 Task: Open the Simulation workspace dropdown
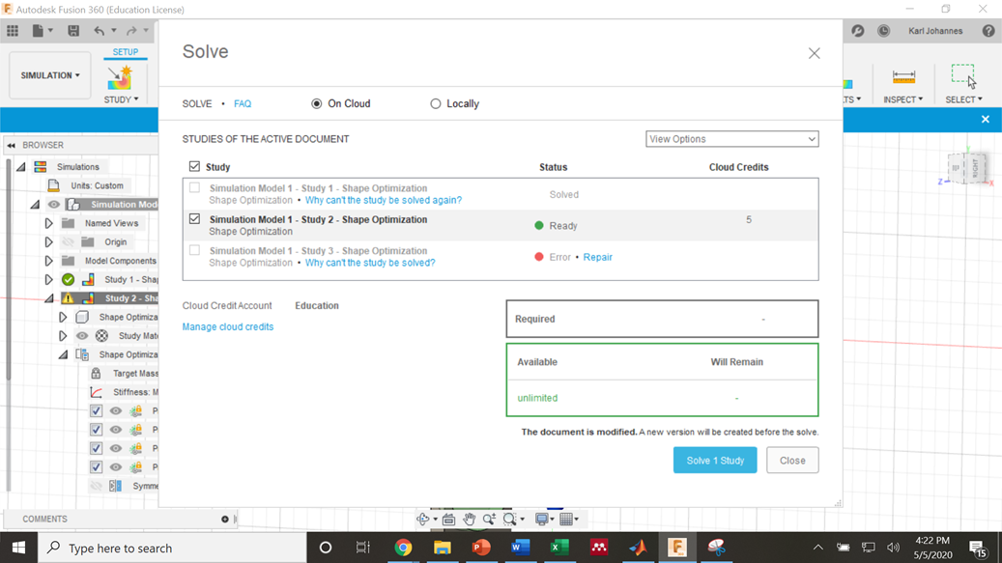(50, 75)
